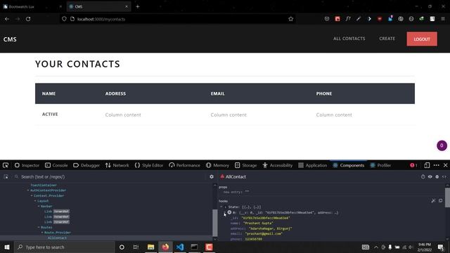
Task: Toggle responsive design mode icon
Action: pos(427,165)
